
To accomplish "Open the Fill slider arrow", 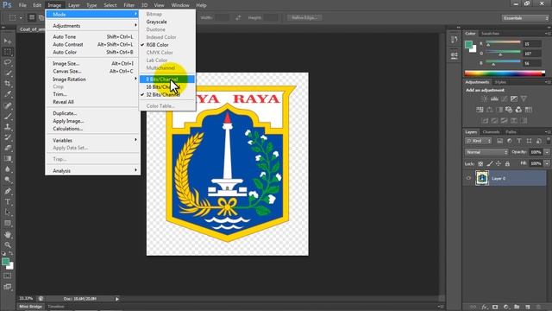I will pyautogui.click(x=547, y=163).
